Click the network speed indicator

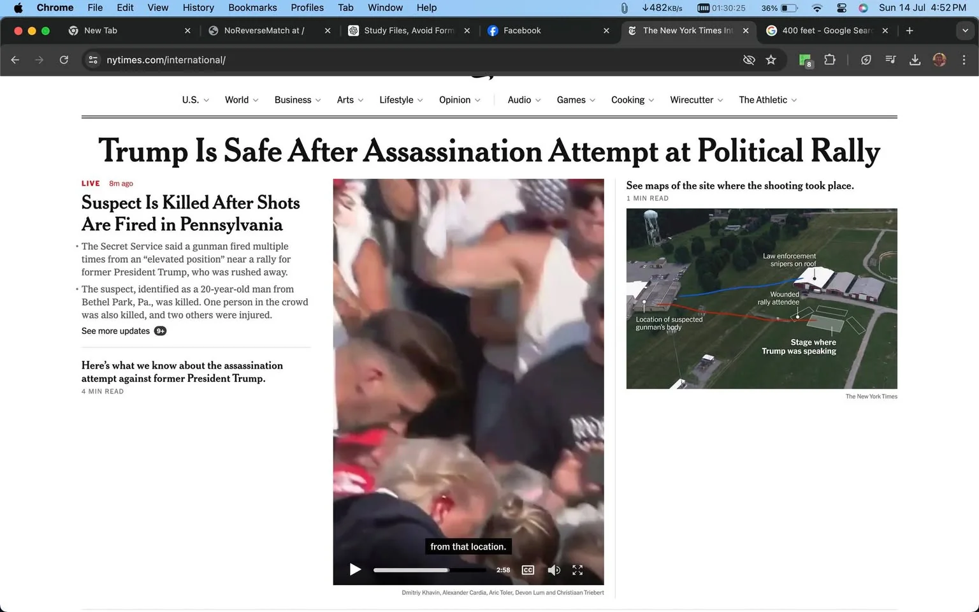(x=662, y=8)
